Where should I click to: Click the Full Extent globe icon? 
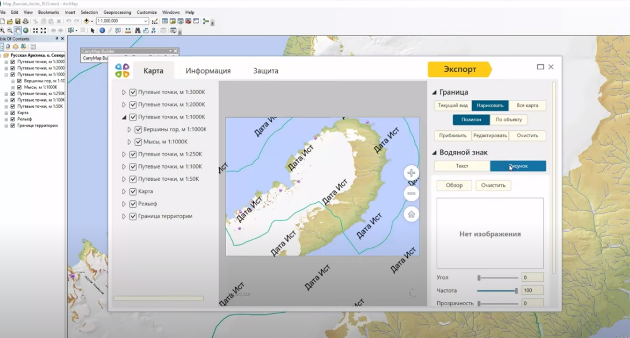pos(26,30)
